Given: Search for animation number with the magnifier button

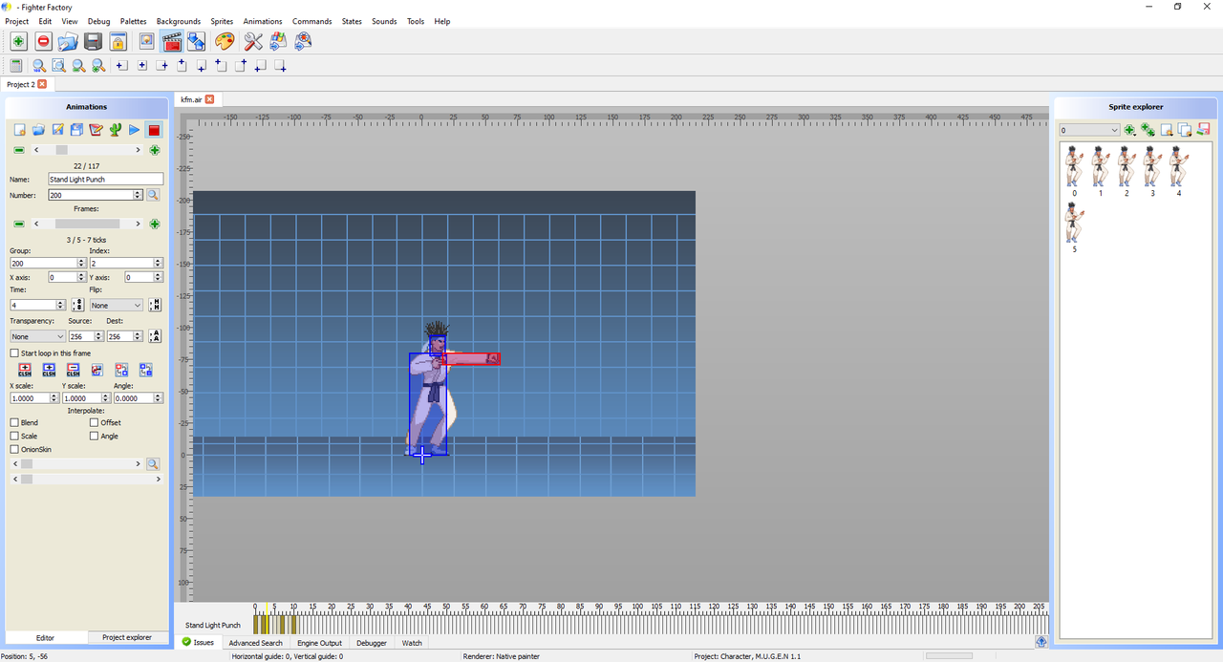Looking at the screenshot, I should click(x=153, y=195).
